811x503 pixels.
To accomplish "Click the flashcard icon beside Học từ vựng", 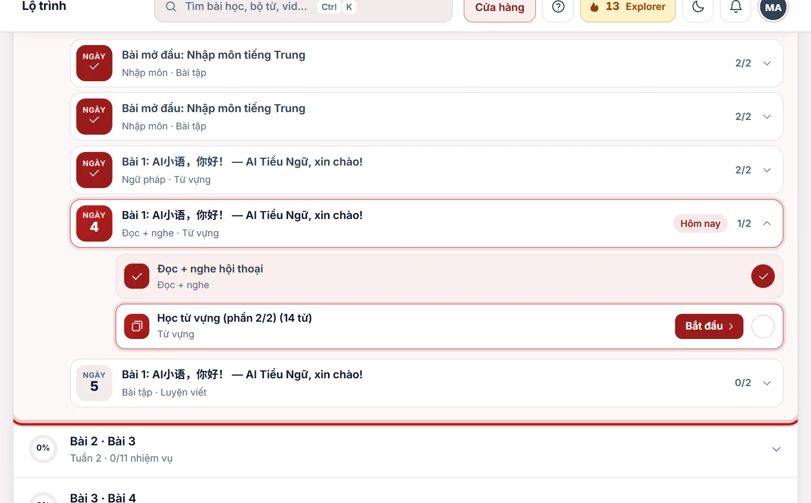I will pos(137,326).
